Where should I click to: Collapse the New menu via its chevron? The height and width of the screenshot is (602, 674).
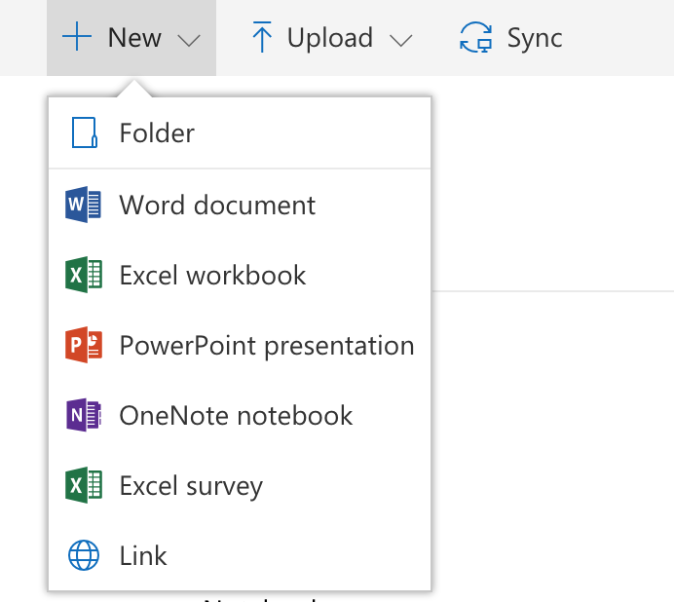click(189, 40)
